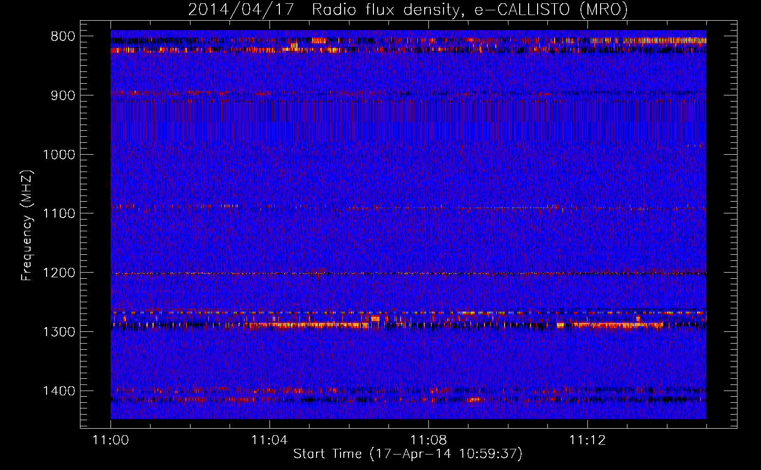Click the 1200 frequency tick label
Screen dimensions: 761x470
pos(59,273)
